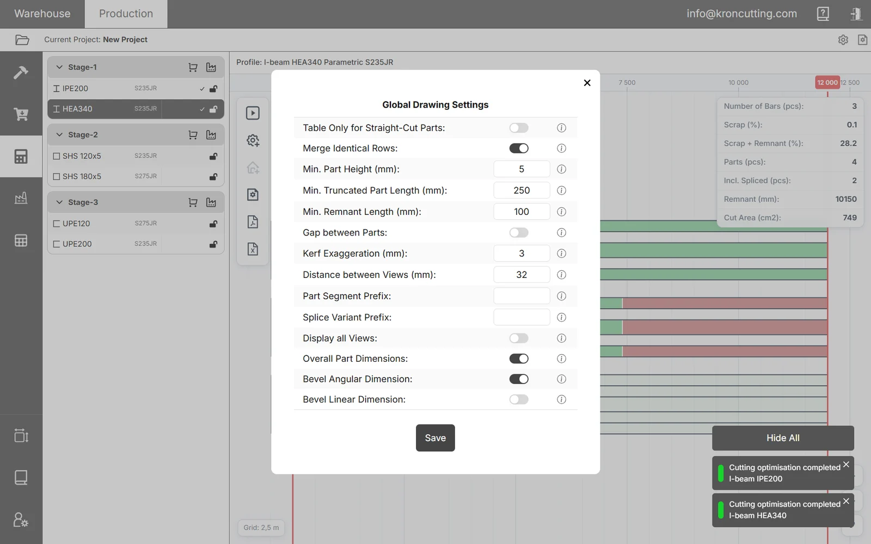This screenshot has height=544, width=871.
Task: Open the book icon in sidebar
Action: [21, 477]
